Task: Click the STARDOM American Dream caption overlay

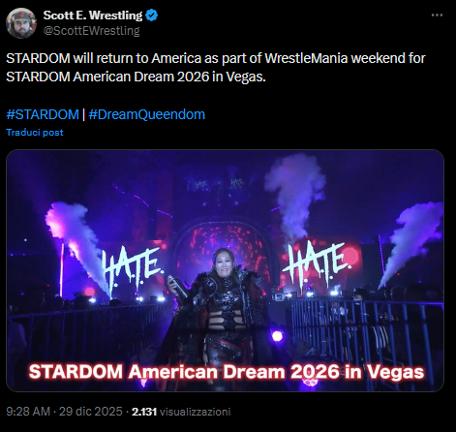Action: click(x=227, y=372)
